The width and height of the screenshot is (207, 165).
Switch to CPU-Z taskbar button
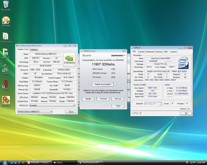tap(64, 163)
